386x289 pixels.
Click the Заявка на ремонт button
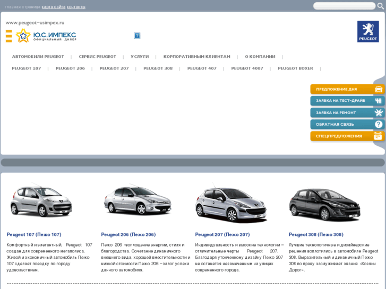(x=347, y=112)
